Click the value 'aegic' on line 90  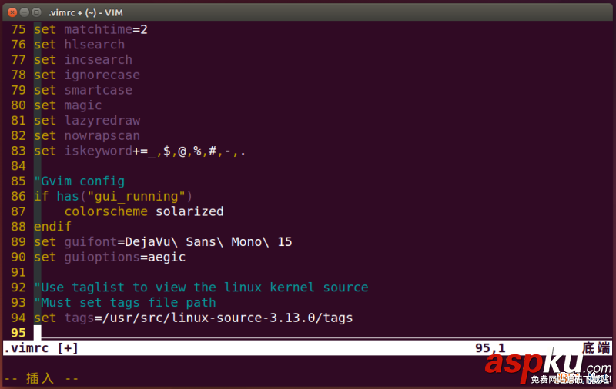point(167,258)
